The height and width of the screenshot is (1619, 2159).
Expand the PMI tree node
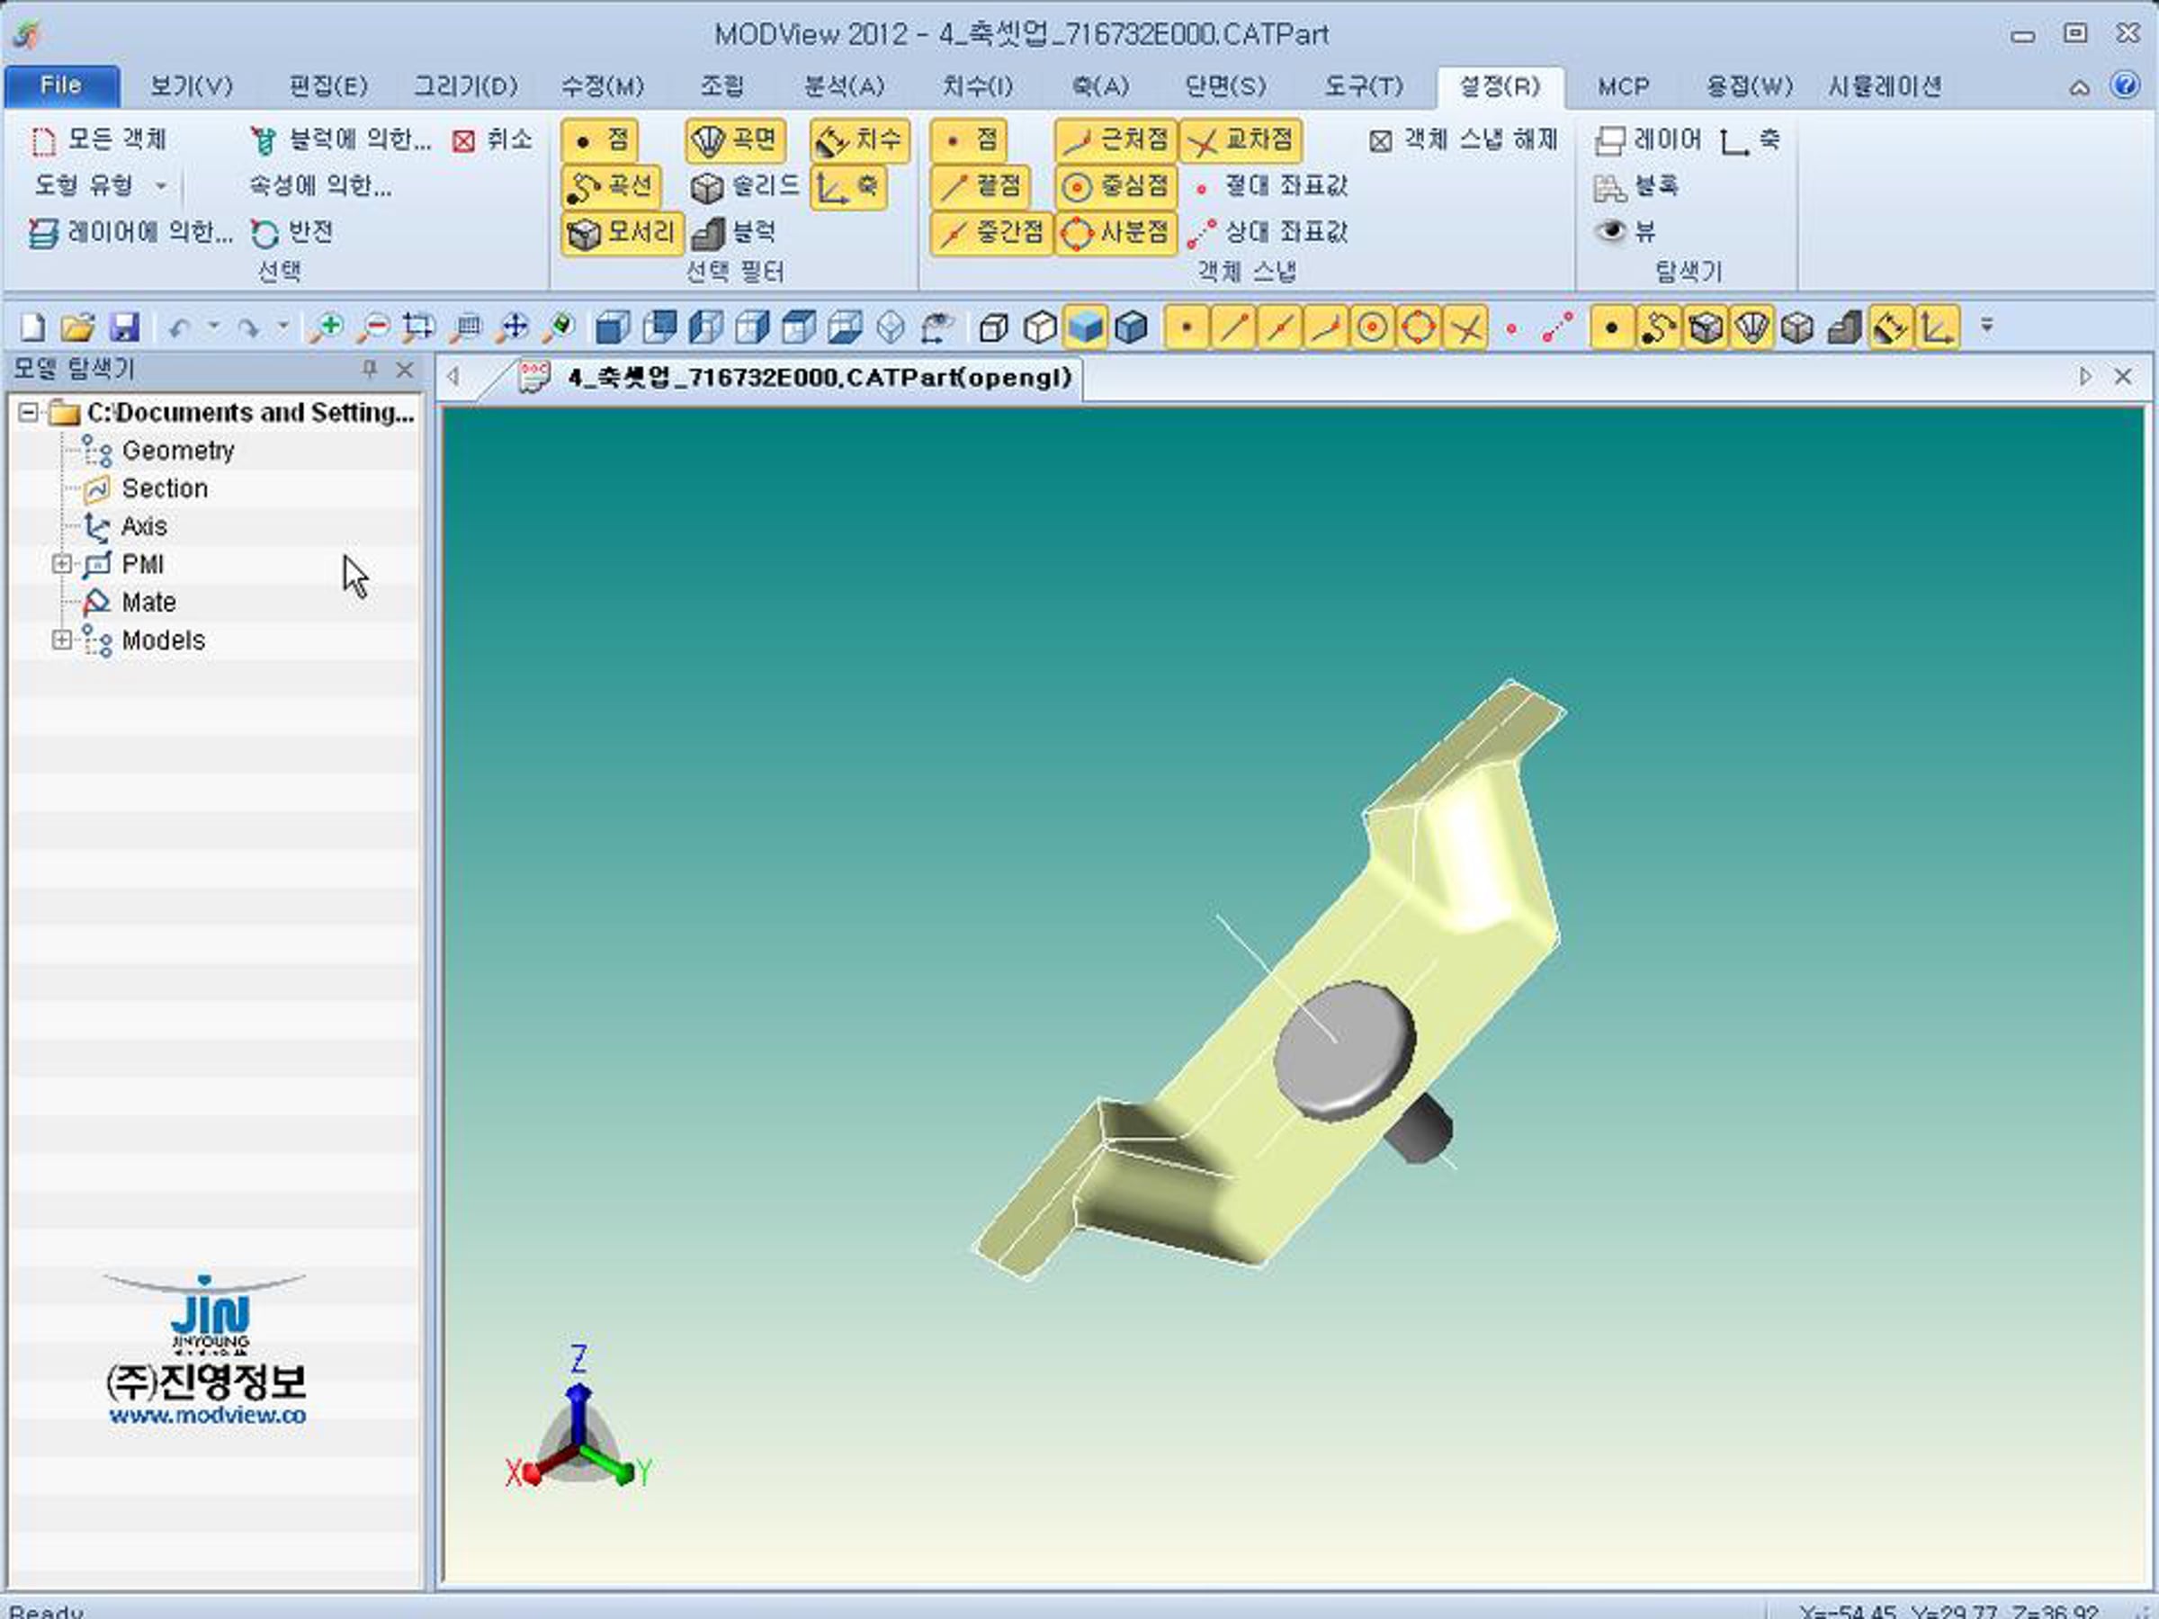tap(61, 564)
